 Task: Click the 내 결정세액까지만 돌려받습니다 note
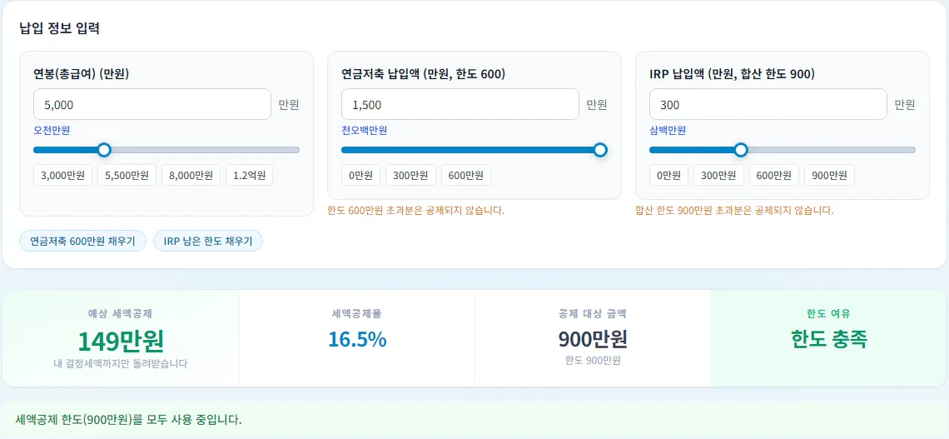[121, 364]
